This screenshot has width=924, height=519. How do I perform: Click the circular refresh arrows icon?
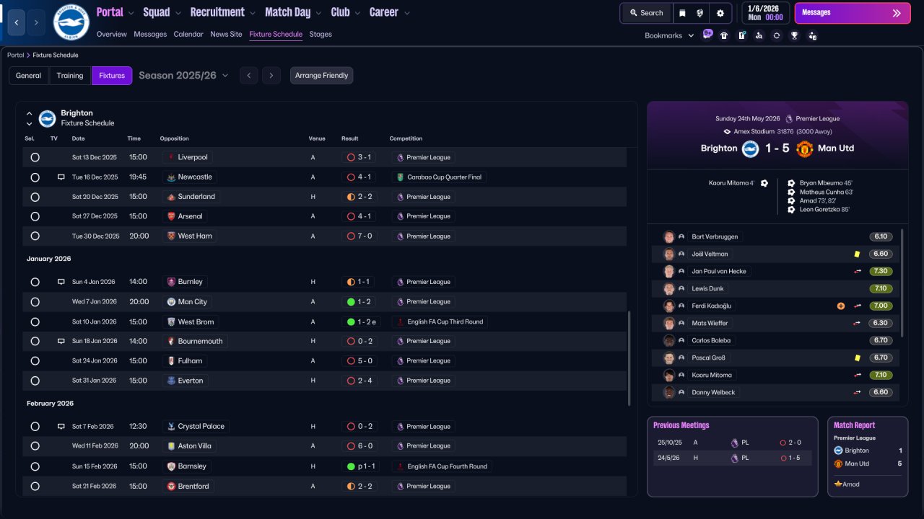(x=777, y=35)
